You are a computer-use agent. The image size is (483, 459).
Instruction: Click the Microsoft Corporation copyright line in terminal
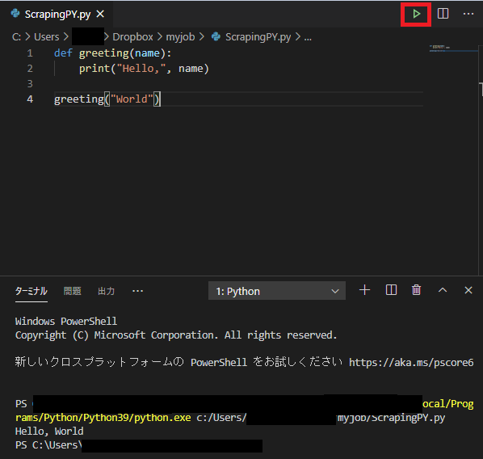pos(176,335)
